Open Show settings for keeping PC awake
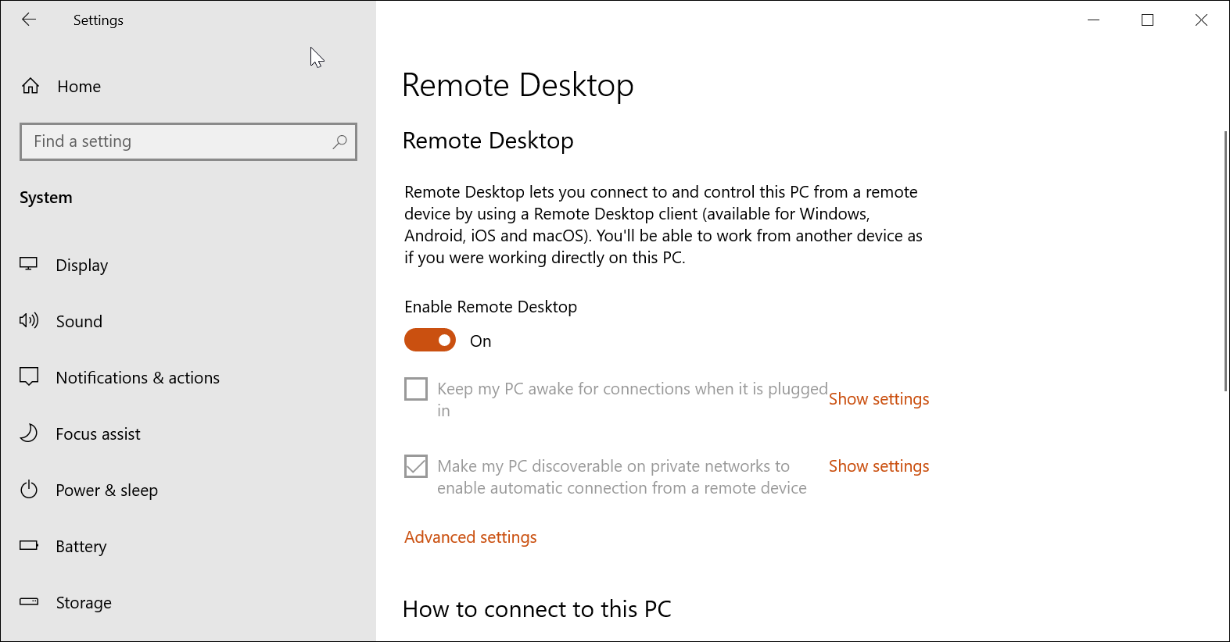This screenshot has width=1230, height=642. (x=878, y=398)
